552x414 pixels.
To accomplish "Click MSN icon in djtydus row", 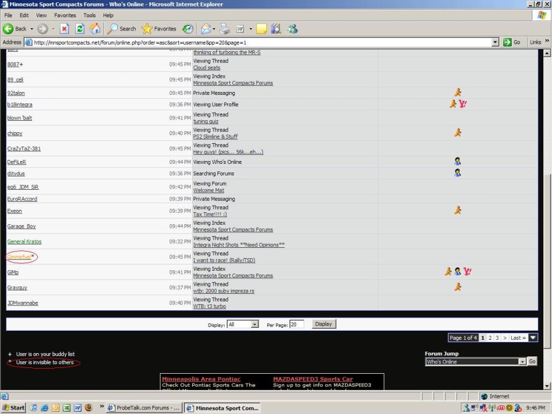I will click(x=458, y=173).
